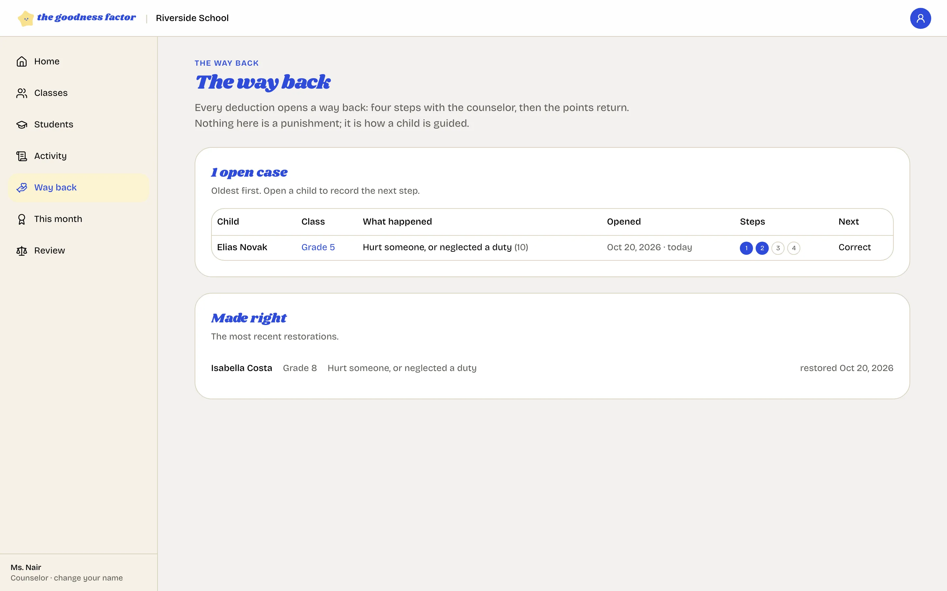Screen dimensions: 947x591
Task: Open the This month section
Action: tap(79, 219)
